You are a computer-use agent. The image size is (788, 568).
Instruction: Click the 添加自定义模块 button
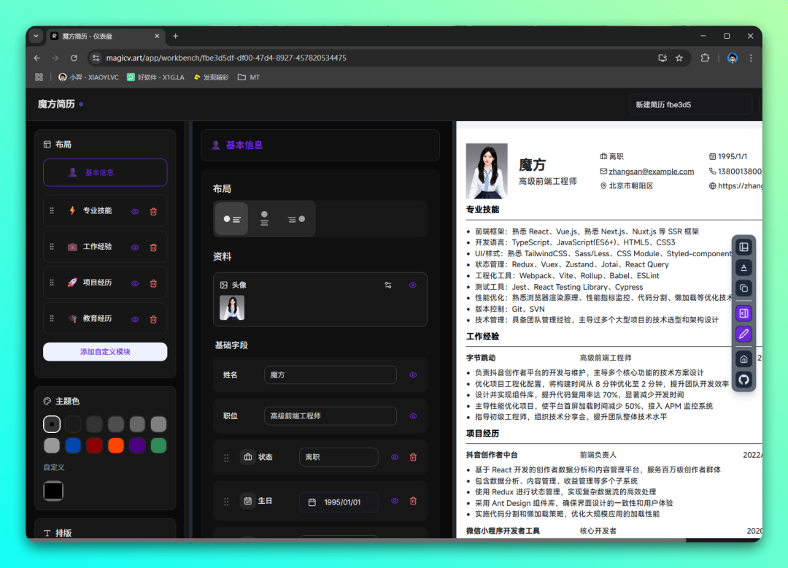pyautogui.click(x=105, y=352)
